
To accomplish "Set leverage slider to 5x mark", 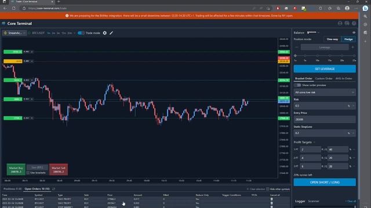I will click(305, 56).
